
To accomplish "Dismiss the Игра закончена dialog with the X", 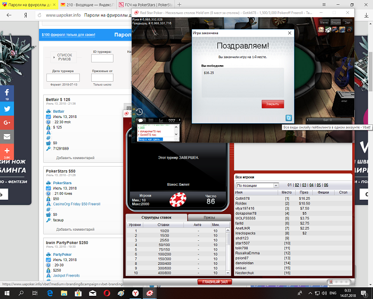I will pos(289,33).
